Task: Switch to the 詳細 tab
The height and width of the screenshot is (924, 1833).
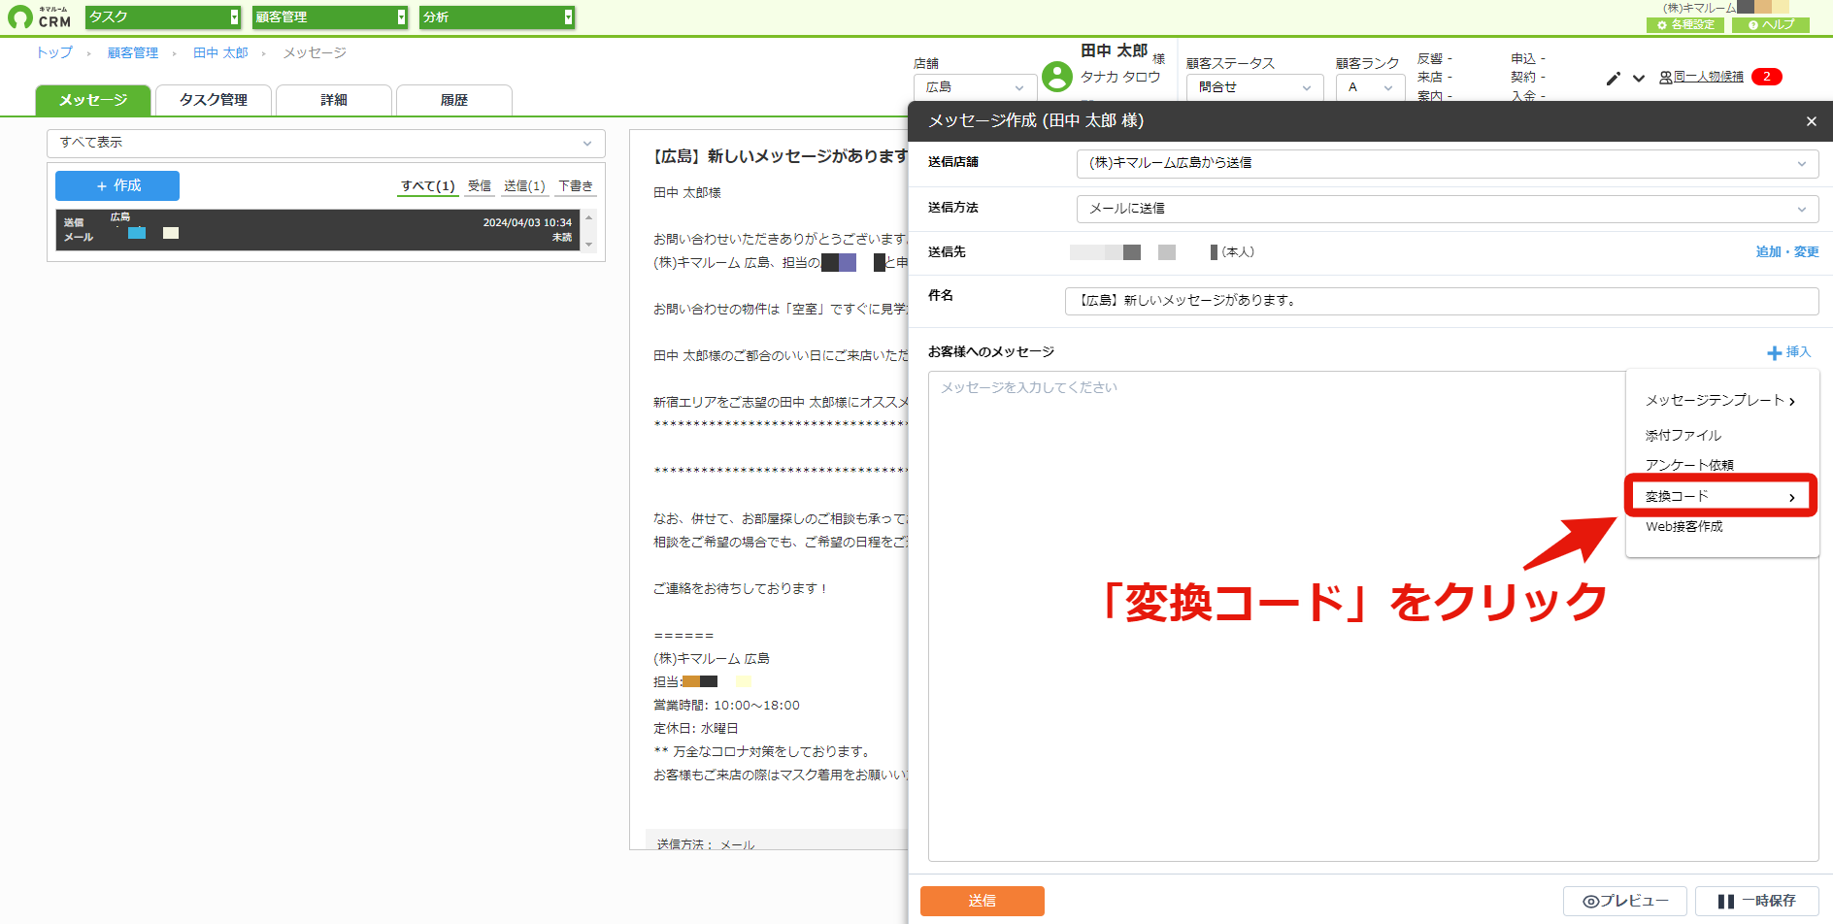Action: 334,100
